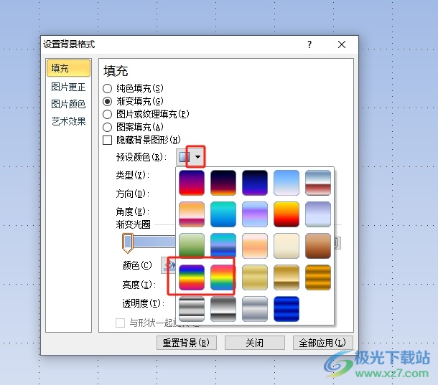Open the 图片颜色 section
The width and height of the screenshot is (438, 385).
tap(68, 104)
